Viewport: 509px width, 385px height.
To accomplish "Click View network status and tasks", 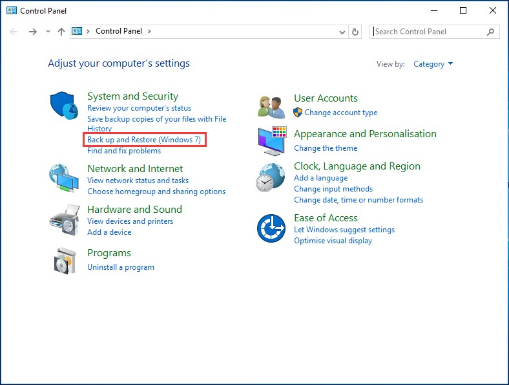I will click(x=138, y=181).
